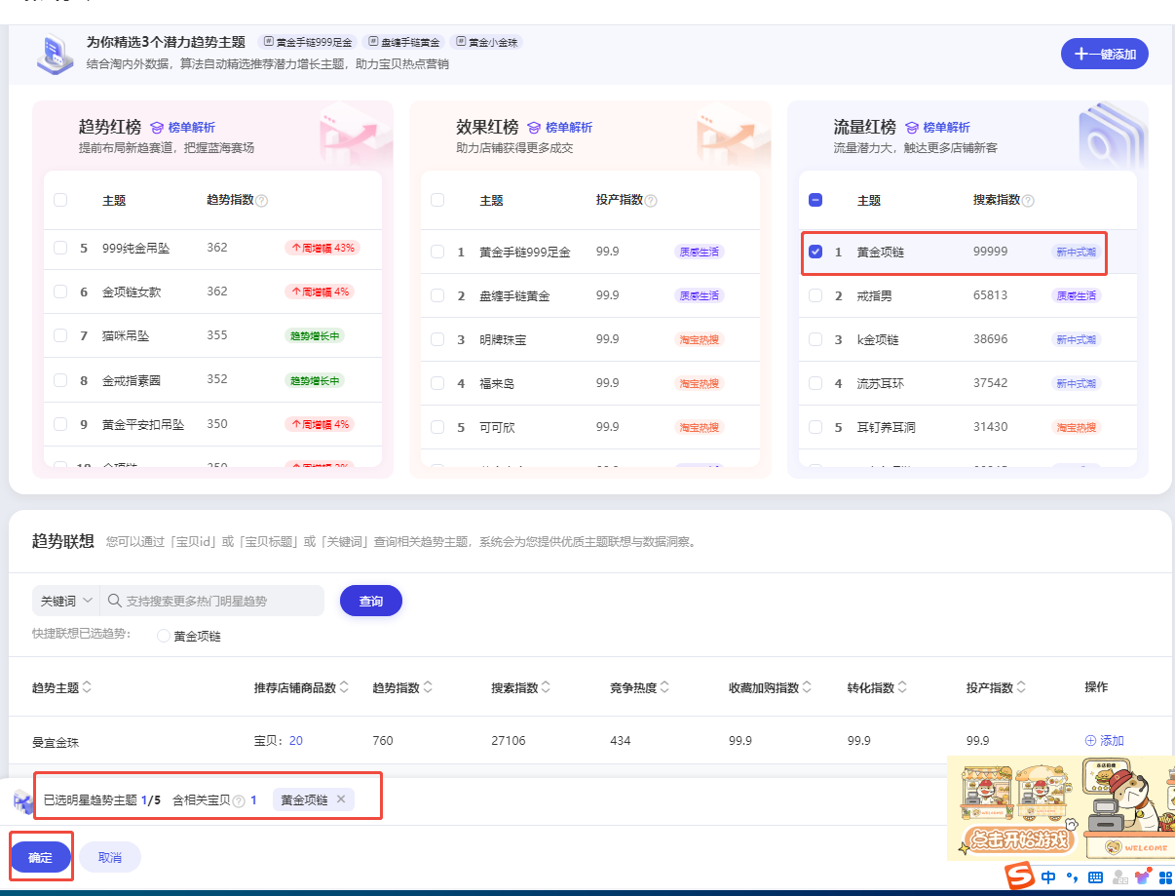Sort table by 竞争热度 column

click(x=665, y=687)
